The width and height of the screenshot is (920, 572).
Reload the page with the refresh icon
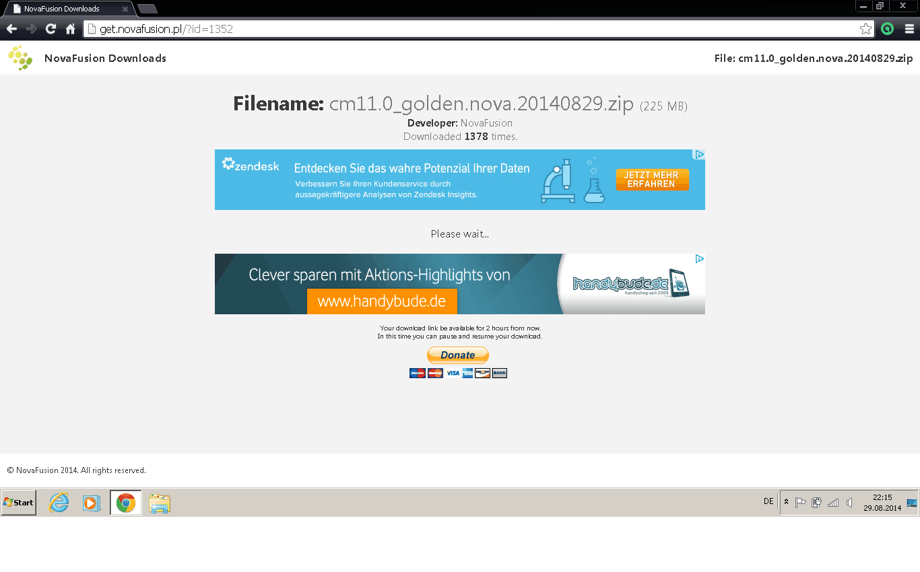(51, 29)
